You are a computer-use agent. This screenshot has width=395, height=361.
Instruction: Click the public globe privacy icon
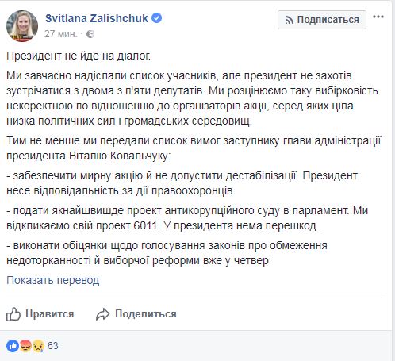coord(90,34)
